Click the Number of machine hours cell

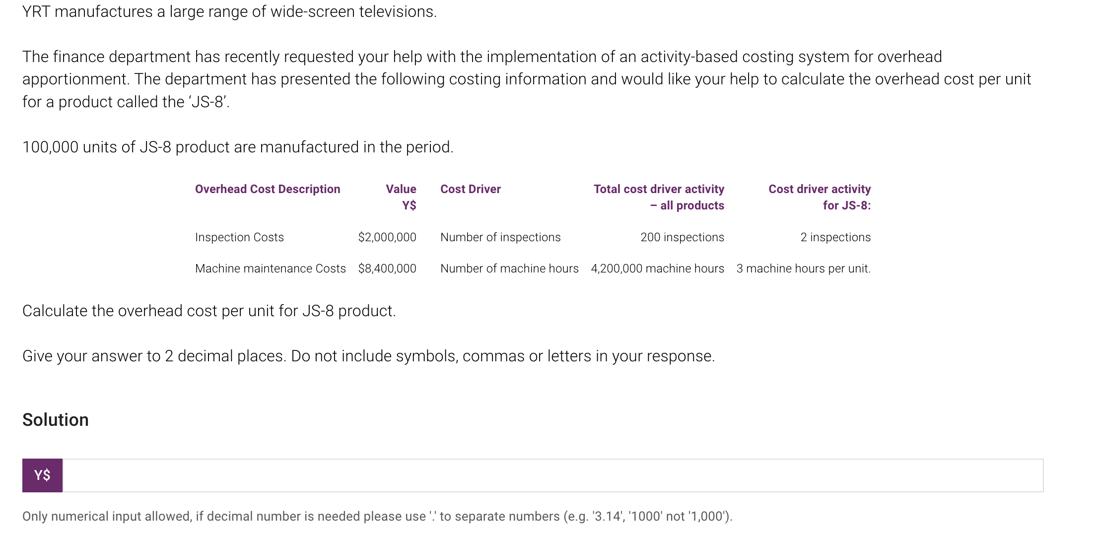point(509,269)
